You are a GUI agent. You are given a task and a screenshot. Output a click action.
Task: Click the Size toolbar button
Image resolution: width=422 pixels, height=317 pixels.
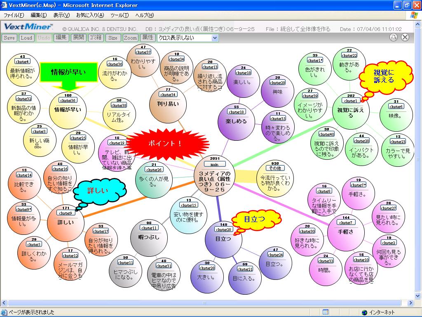point(113,38)
